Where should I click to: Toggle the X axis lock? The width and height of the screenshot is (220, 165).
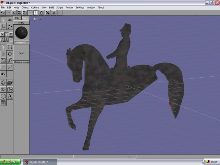2,34
